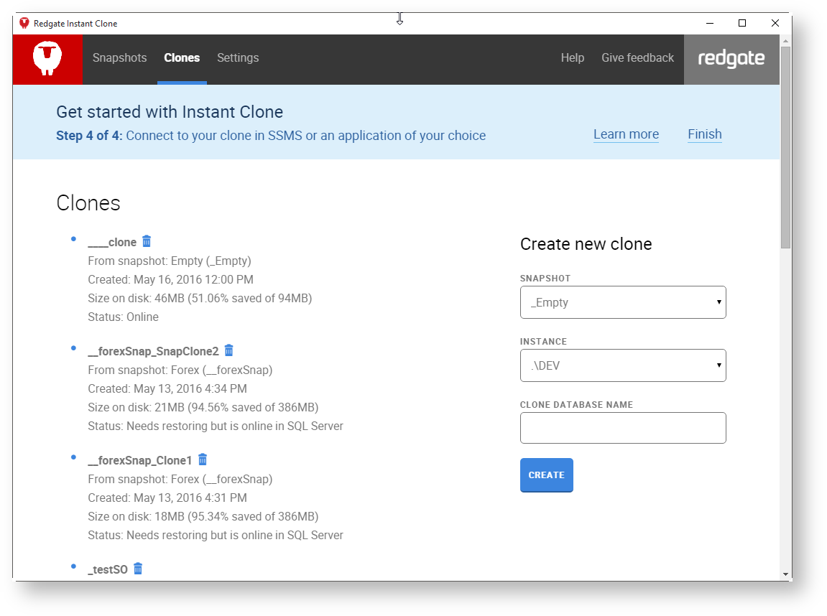The height and width of the screenshot is (616, 827).
Task: Expand the Snapshot dropdown showing _Empty
Action: 623,302
